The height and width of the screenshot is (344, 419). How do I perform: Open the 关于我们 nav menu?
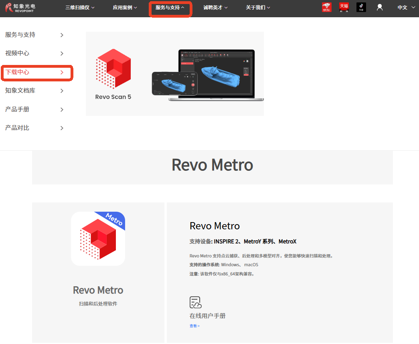click(258, 7)
